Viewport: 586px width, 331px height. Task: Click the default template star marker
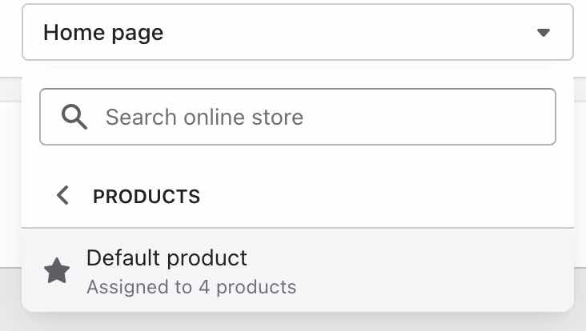coord(57,272)
